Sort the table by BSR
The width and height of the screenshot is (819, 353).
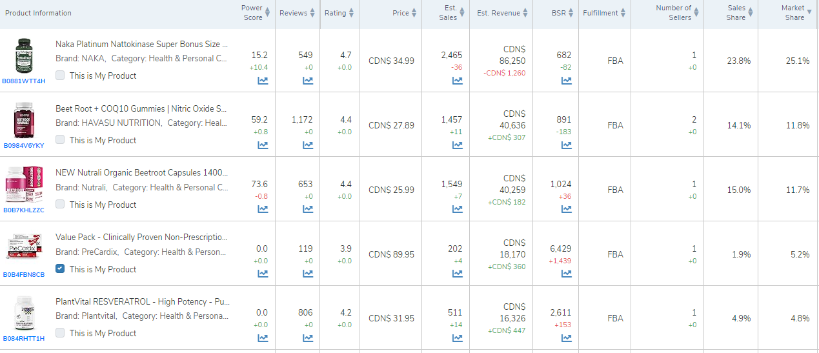click(563, 13)
